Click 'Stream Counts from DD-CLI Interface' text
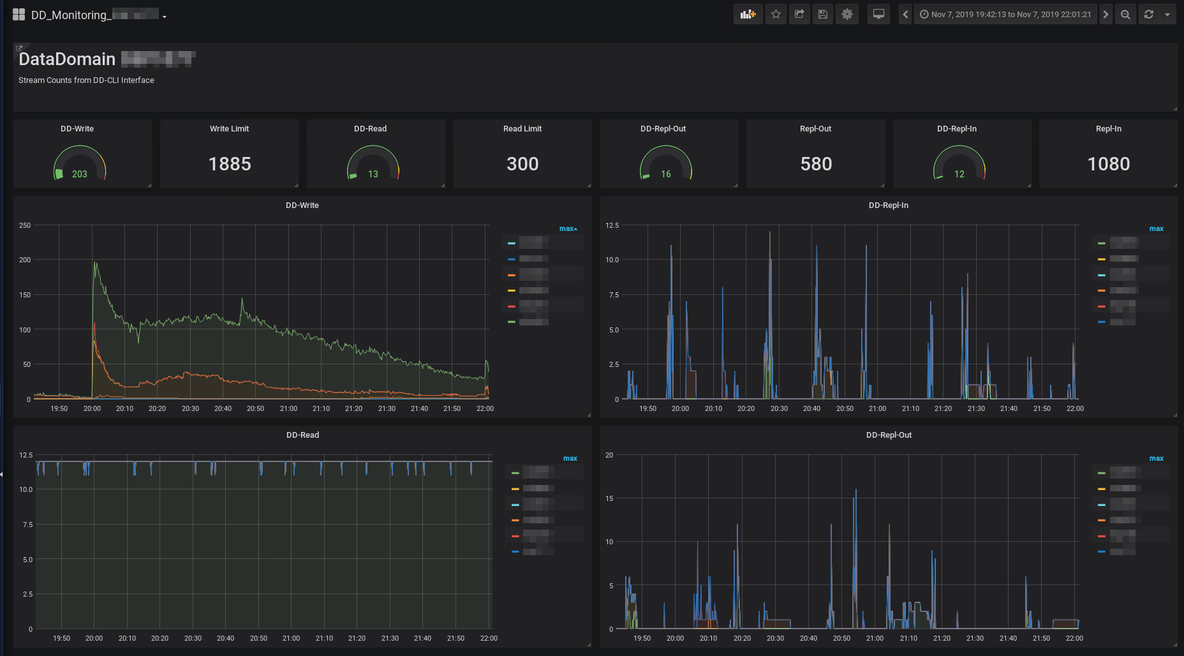 86,80
